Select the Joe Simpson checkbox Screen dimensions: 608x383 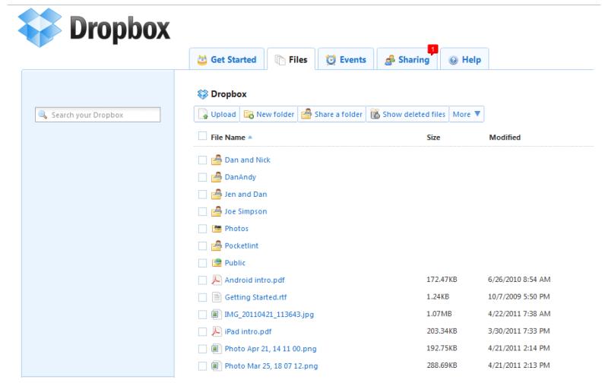[202, 212]
